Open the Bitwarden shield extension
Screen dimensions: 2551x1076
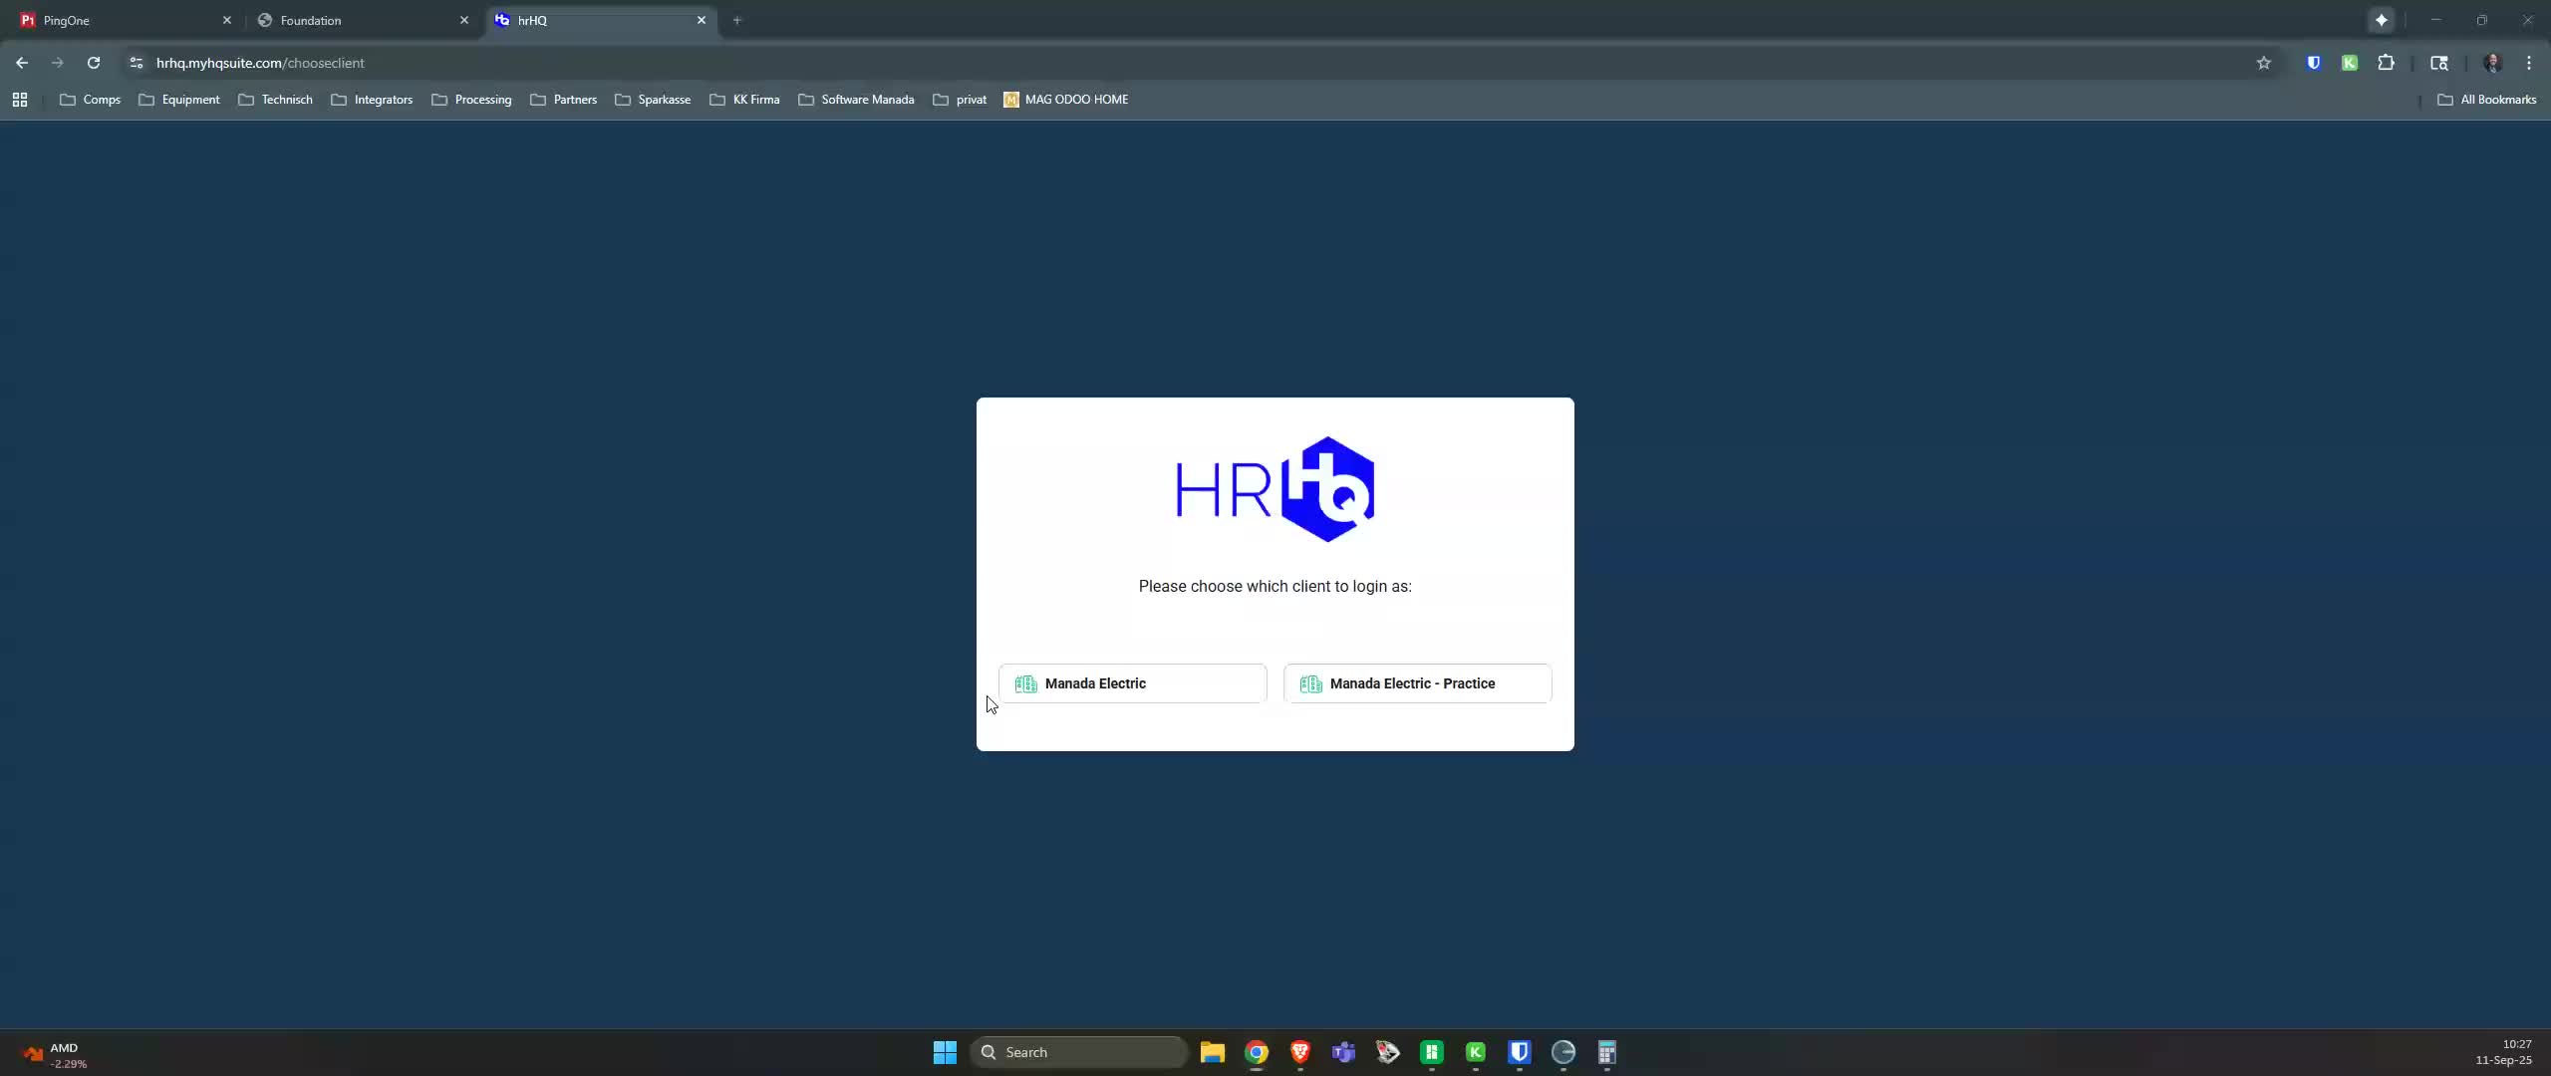click(2314, 63)
